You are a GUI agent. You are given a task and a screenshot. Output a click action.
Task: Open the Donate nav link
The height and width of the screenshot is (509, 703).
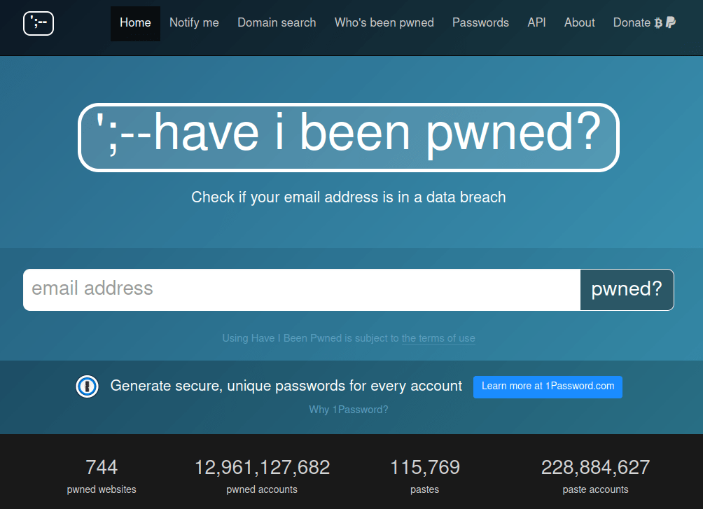tap(644, 23)
